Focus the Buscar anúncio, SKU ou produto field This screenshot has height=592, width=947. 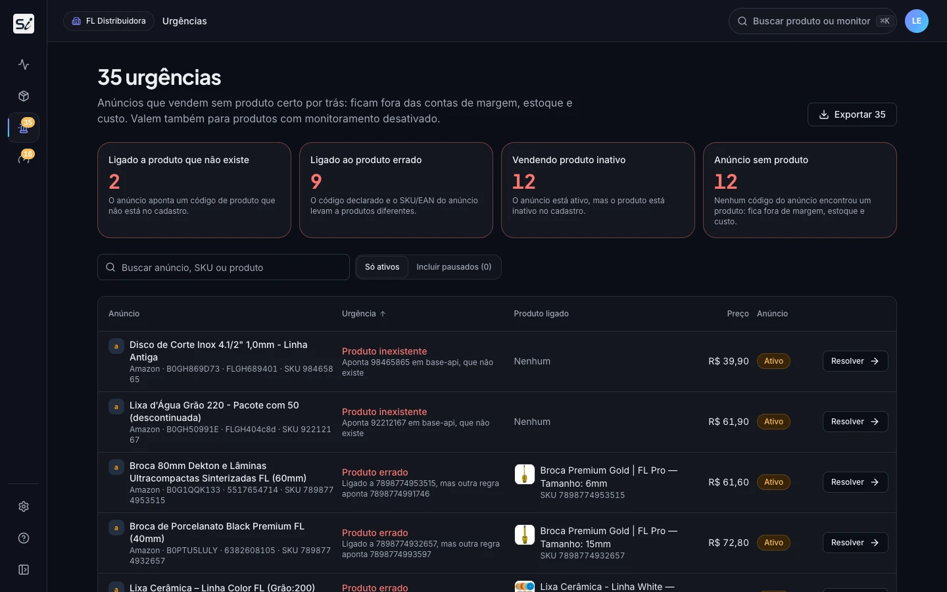click(x=224, y=267)
